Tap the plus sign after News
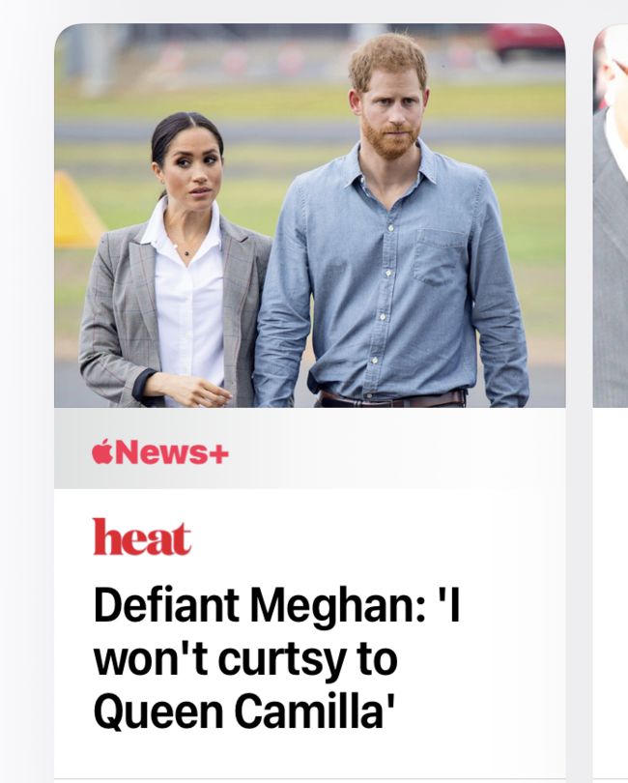The height and width of the screenshot is (783, 628). tap(218, 454)
